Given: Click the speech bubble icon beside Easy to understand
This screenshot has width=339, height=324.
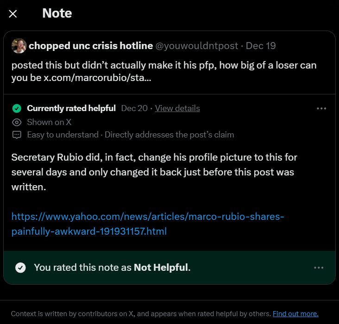Looking at the screenshot, I should (17, 135).
